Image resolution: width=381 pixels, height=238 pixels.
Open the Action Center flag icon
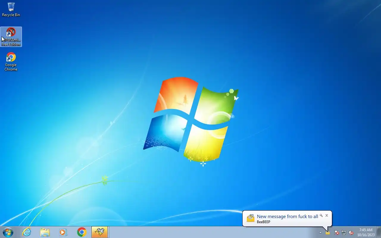337,232
